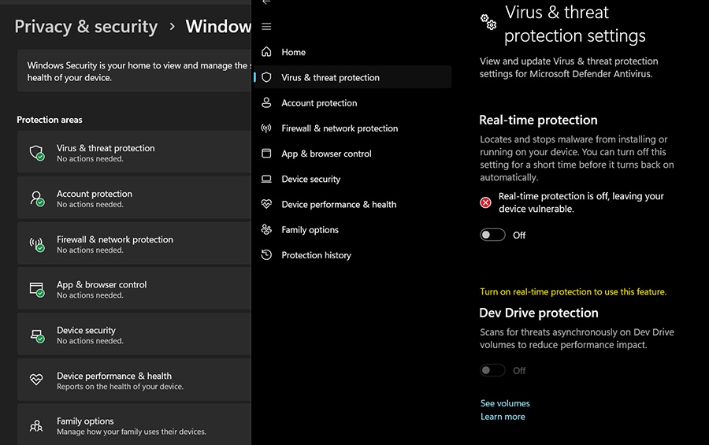Screen dimensions: 709x445
Task: Click the back arrow at top of Windows Security
Action: [266, 2]
